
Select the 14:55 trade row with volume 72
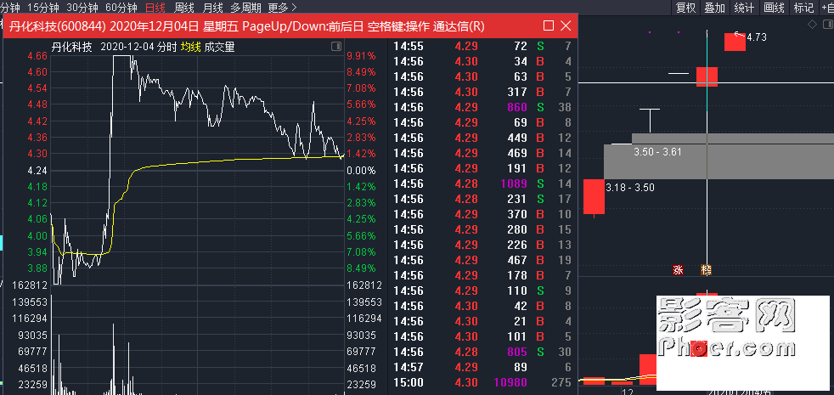(482, 46)
